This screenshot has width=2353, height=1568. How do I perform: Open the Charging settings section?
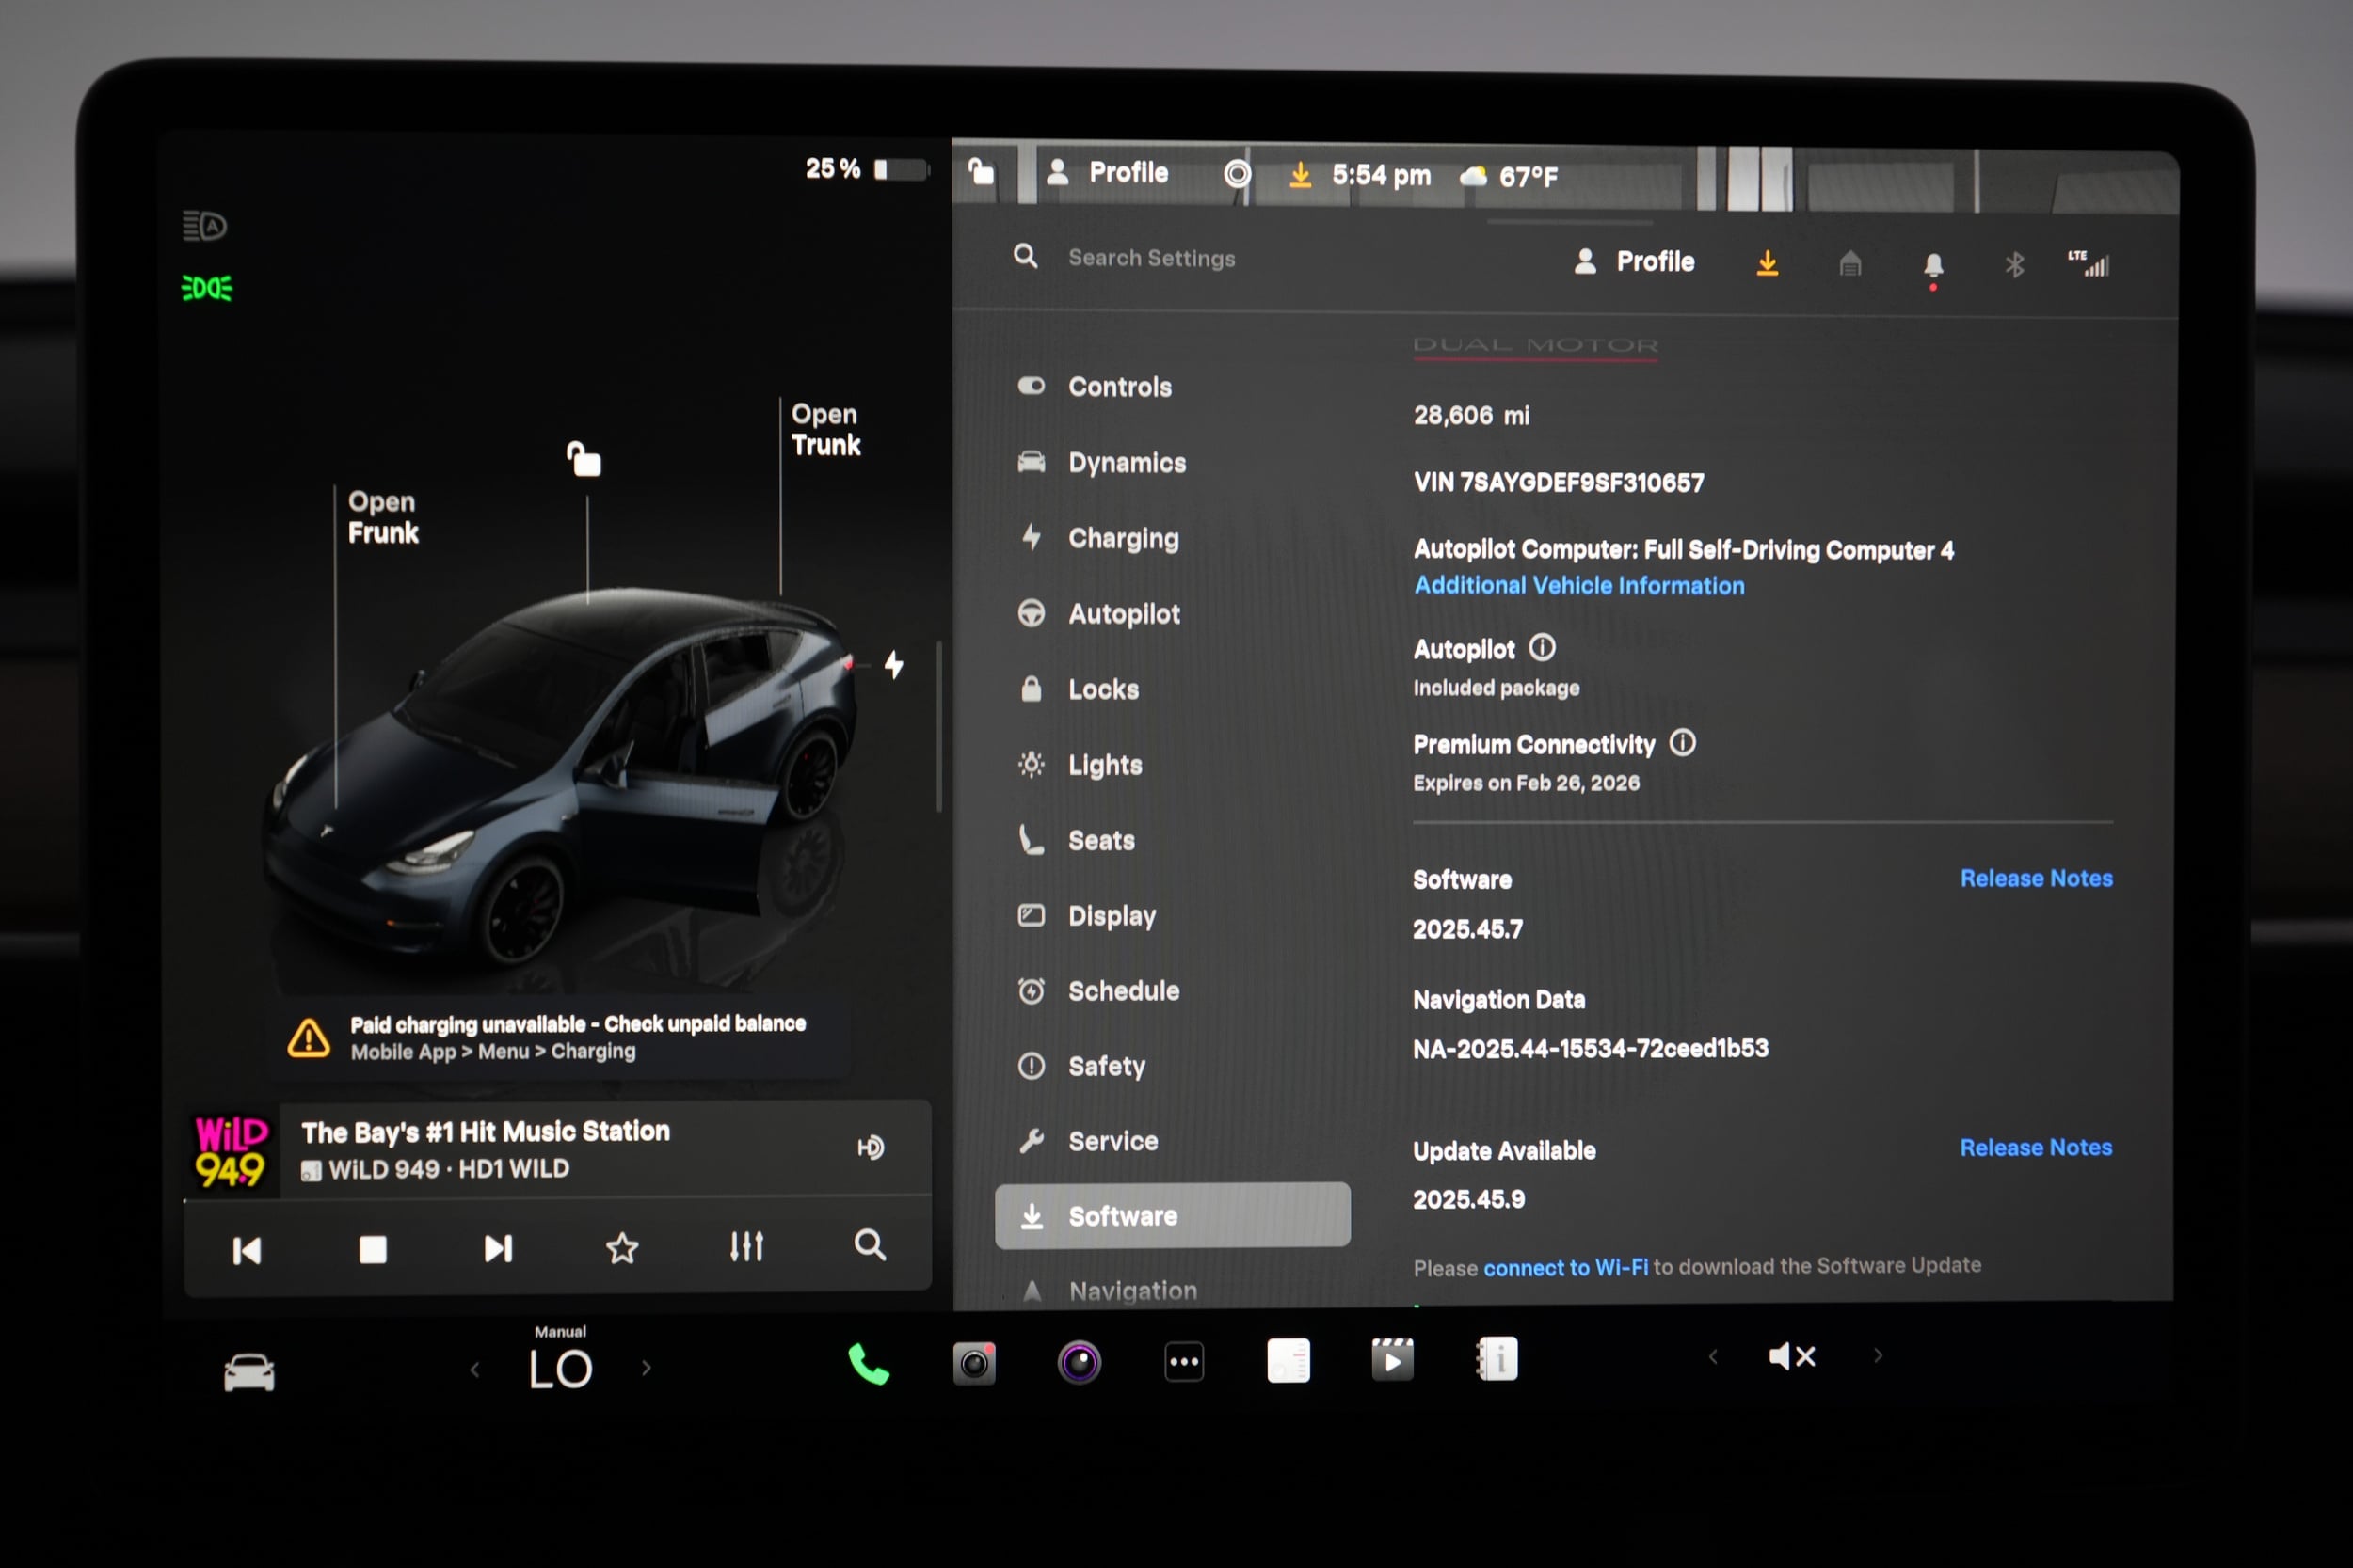pos(1124,538)
